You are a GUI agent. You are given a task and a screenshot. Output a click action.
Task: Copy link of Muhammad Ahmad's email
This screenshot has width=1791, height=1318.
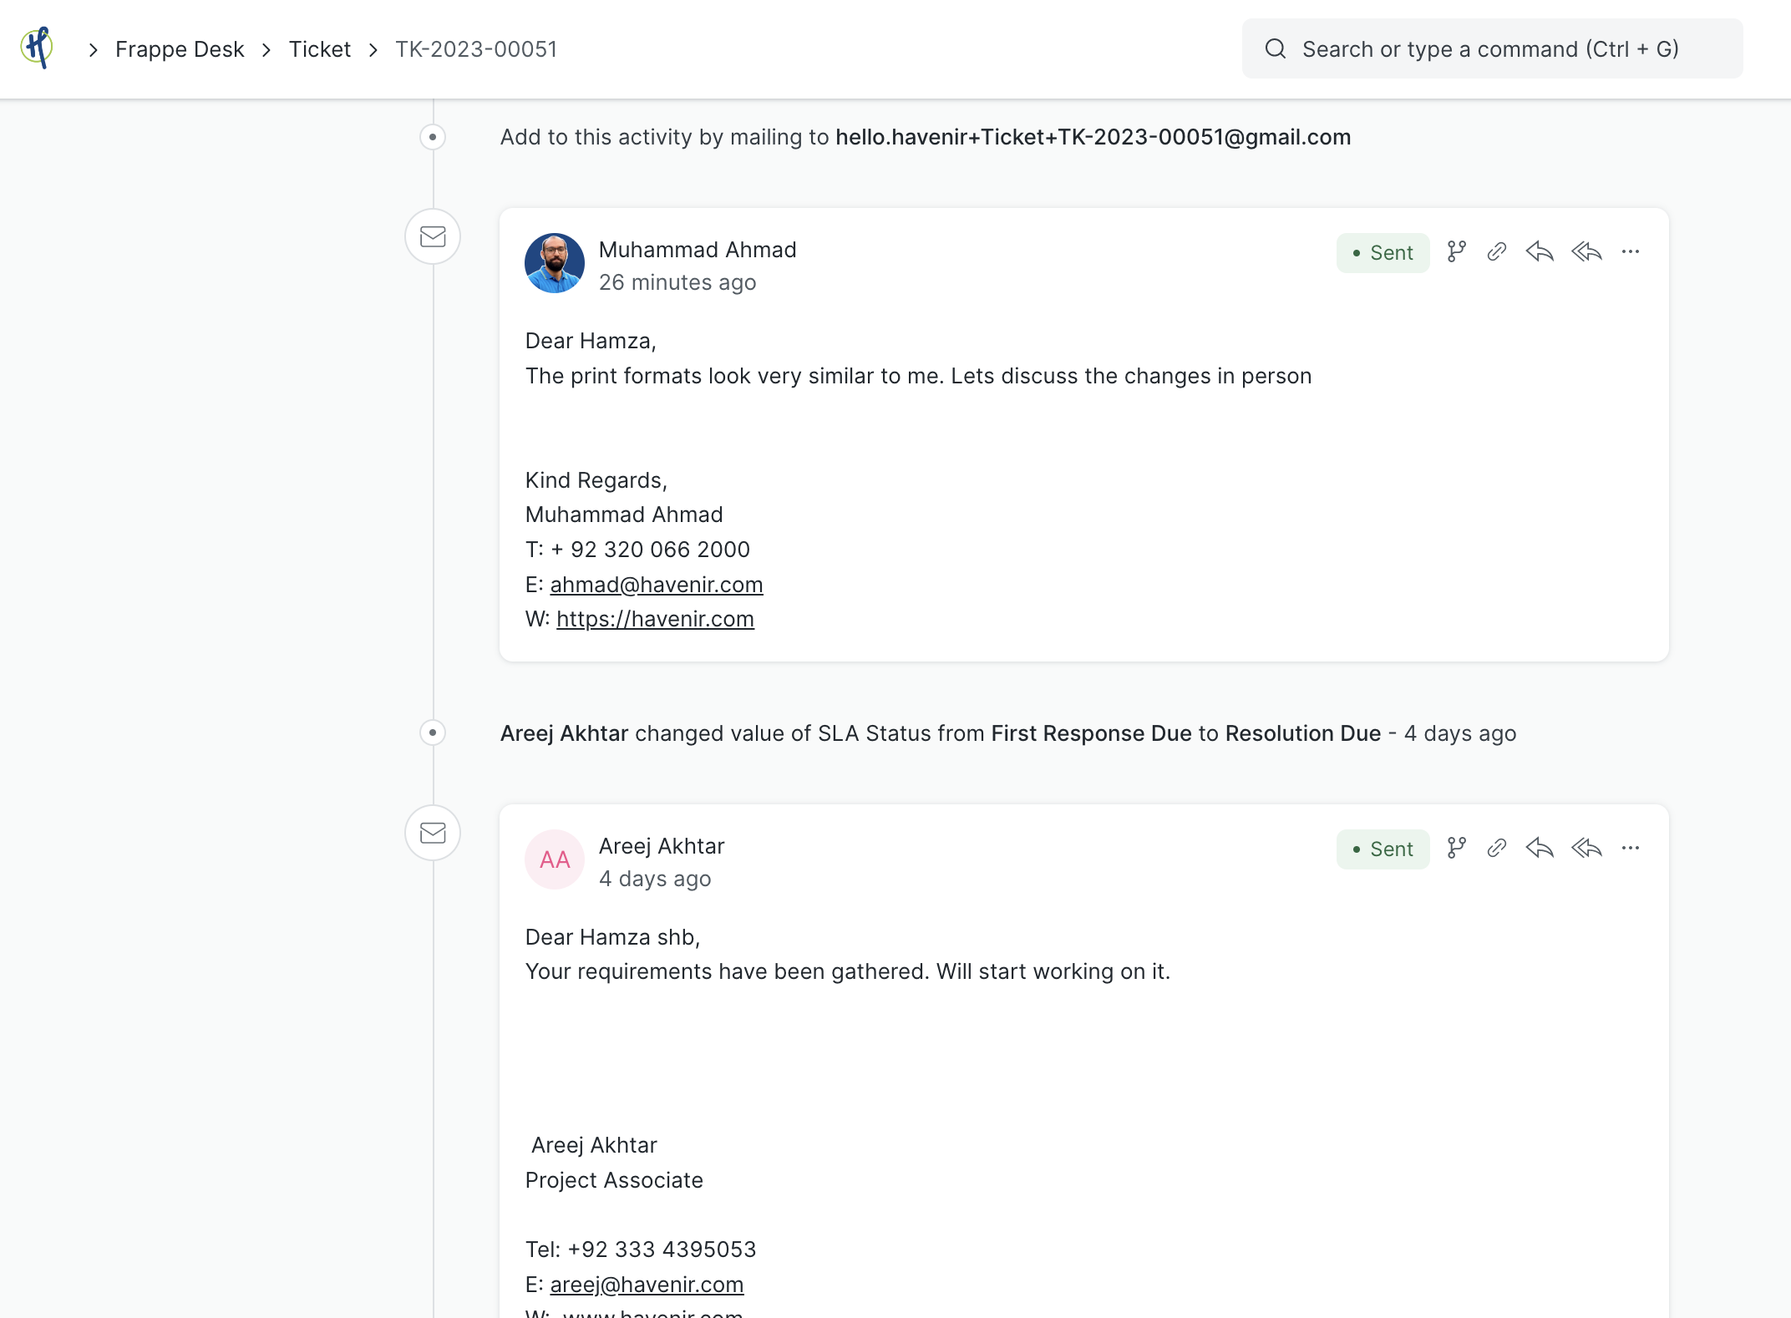click(1496, 251)
